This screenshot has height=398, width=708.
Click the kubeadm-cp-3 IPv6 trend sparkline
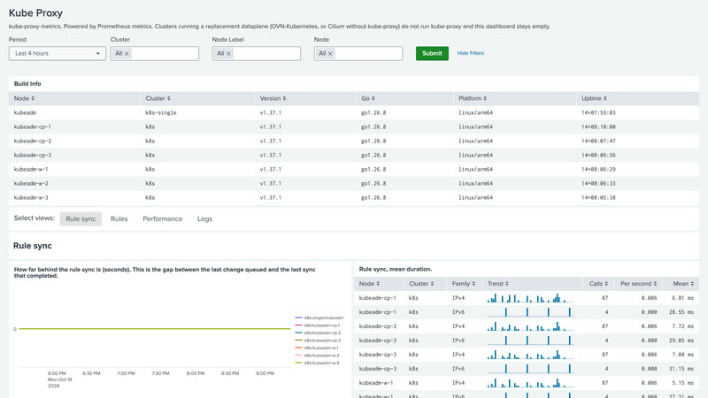(x=530, y=369)
